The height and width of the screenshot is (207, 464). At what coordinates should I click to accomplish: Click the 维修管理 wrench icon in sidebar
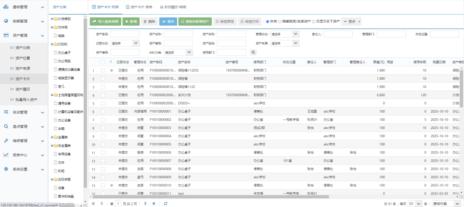pyautogui.click(x=6, y=141)
